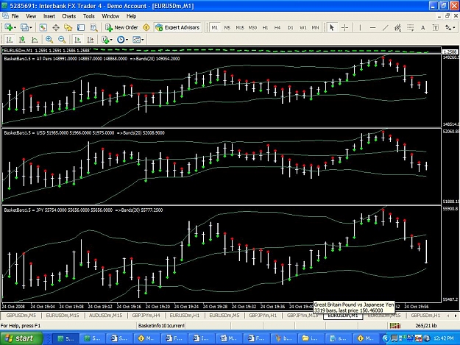This screenshot has height=345, width=460.
Task: Draw a horizontal line tool
Action: [x=373, y=27]
